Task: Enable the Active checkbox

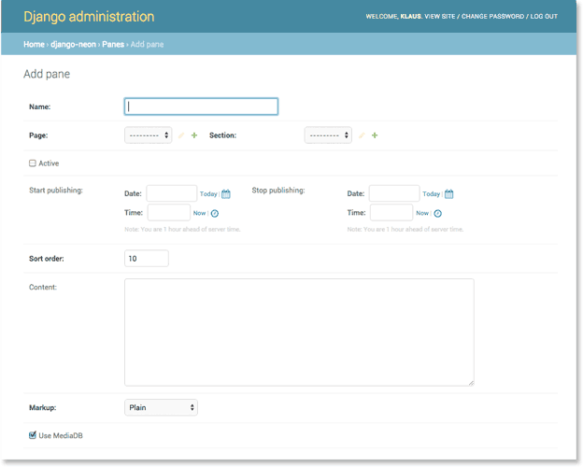Action: (x=33, y=163)
